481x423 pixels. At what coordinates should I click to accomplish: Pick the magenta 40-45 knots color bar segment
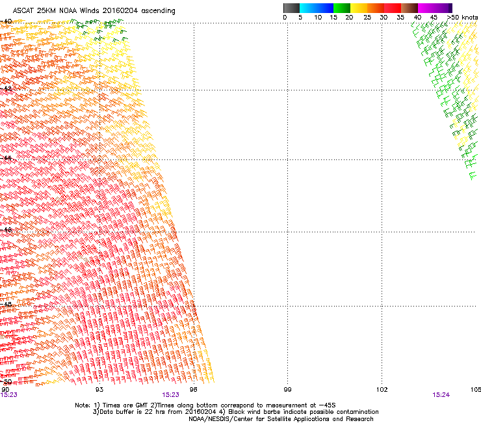point(426,8)
